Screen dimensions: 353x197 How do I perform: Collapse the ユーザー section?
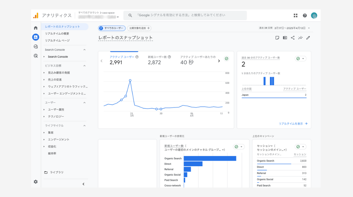[x=84, y=102]
